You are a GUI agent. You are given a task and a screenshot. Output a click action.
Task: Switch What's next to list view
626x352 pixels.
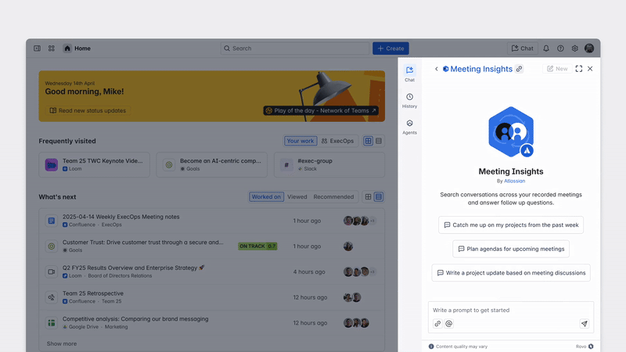point(379,197)
